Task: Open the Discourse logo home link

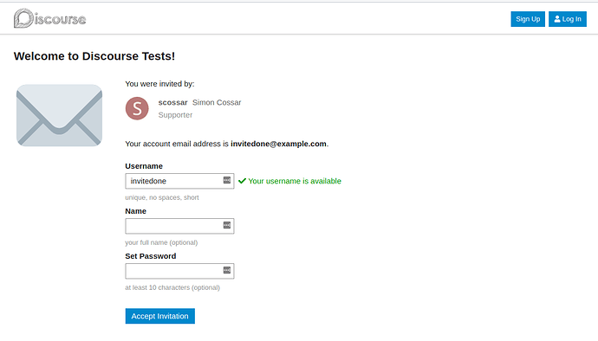Action: (x=50, y=19)
